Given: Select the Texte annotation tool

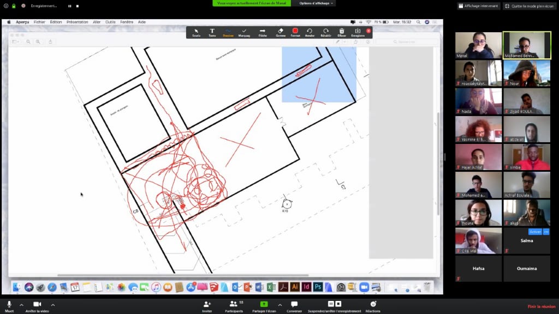Looking at the screenshot, I should 212,32.
